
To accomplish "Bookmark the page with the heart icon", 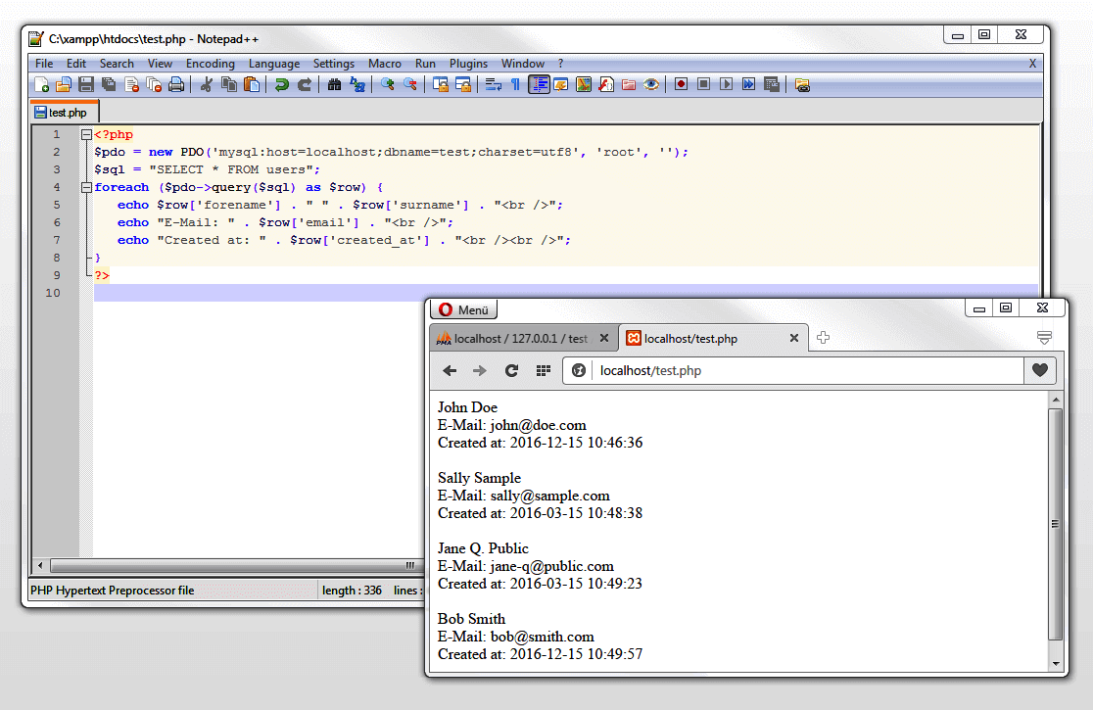I will pyautogui.click(x=1039, y=371).
